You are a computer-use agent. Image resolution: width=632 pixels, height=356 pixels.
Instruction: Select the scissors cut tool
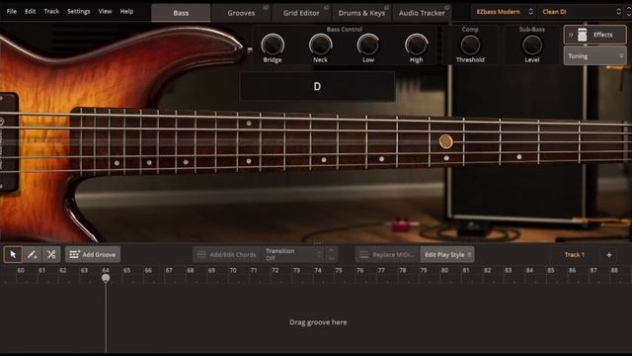[x=51, y=254]
